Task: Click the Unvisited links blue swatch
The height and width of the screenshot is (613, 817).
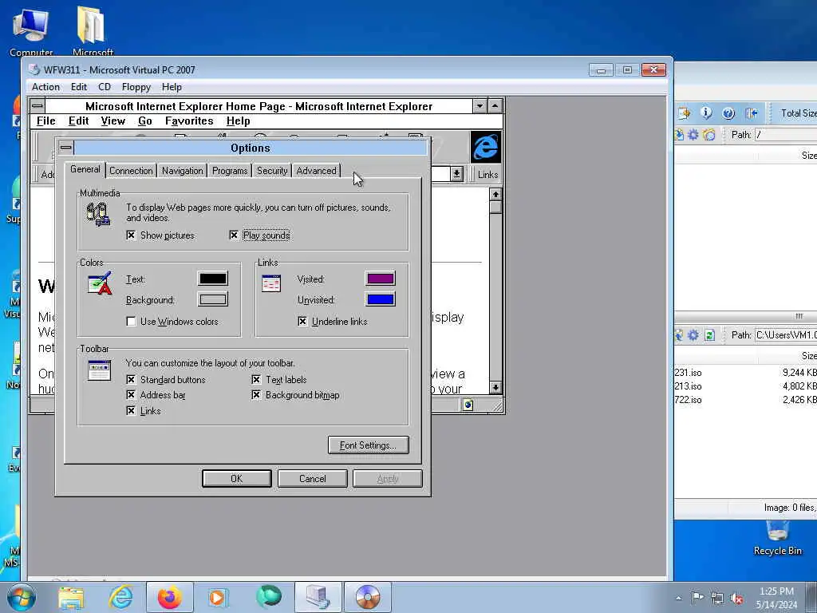Action: (x=381, y=299)
